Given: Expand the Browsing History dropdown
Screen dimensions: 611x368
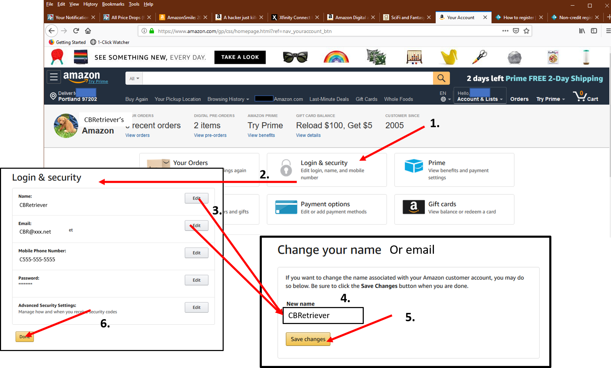Looking at the screenshot, I should tap(228, 99).
